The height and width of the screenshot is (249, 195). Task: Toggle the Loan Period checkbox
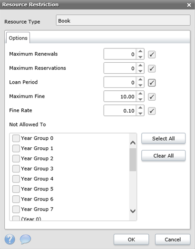(152, 83)
